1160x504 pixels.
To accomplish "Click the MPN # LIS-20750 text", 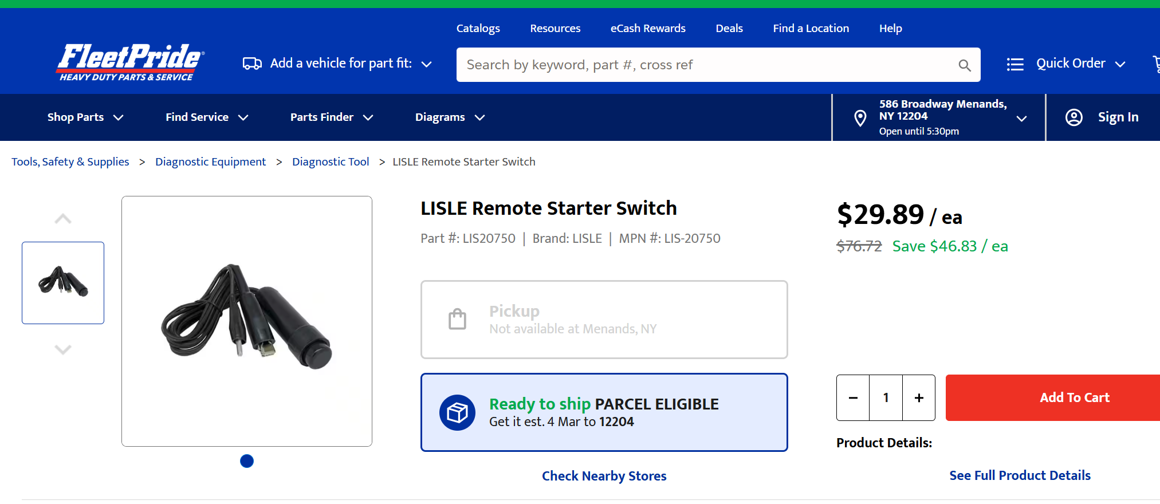I will coord(670,239).
